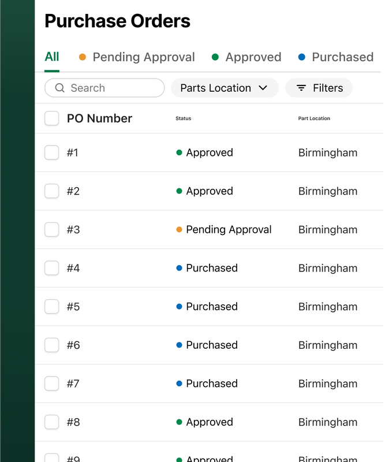Screen dimensions: 385x462
Task: Click Birmingham location in PO #5 row
Action: point(328,307)
